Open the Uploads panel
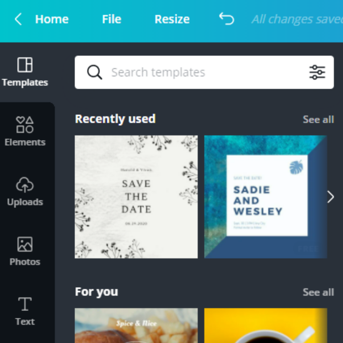The height and width of the screenshot is (343, 343). pos(25,191)
